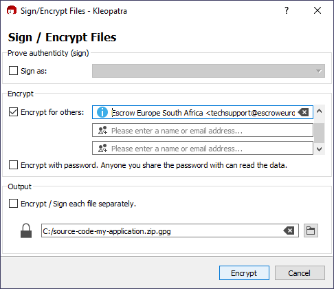334x289 pixels.
Task: Click the Encrypt button
Action: tap(244, 273)
